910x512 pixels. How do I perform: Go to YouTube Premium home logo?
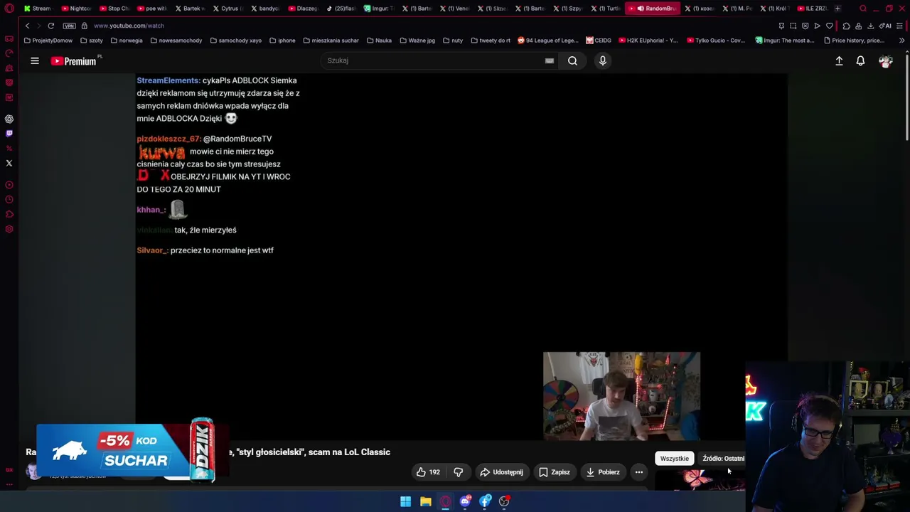point(74,61)
